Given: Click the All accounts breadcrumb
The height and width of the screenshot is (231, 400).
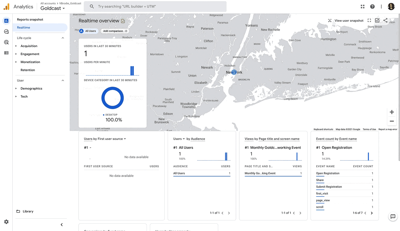Looking at the screenshot, I should (x=48, y=3).
